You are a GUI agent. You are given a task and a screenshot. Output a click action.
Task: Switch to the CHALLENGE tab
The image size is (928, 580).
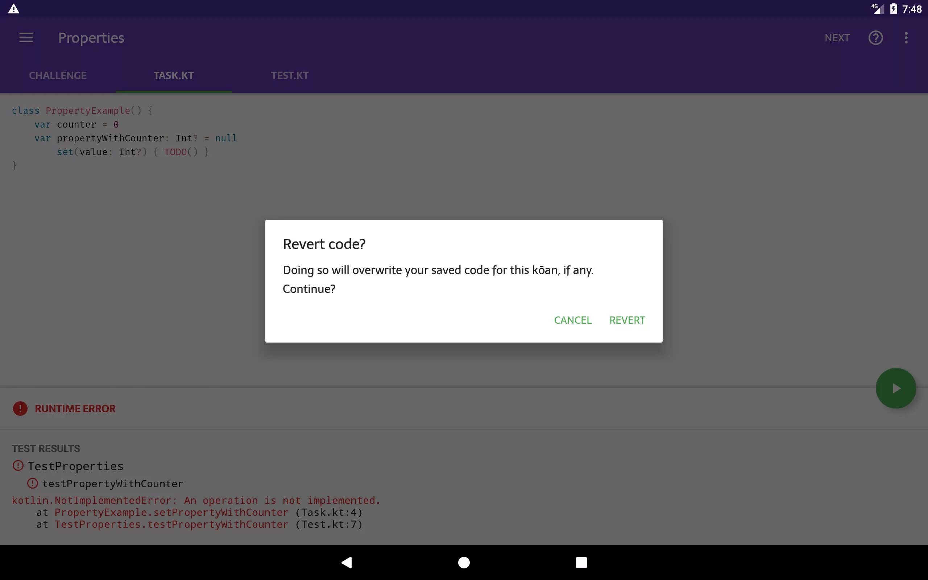pos(58,75)
